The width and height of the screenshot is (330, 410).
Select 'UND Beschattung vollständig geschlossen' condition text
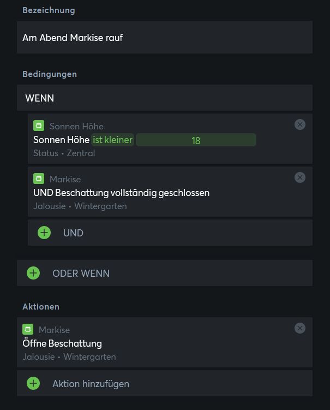tap(121, 193)
